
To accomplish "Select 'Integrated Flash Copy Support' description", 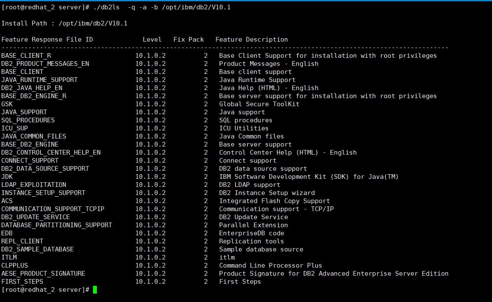I will point(274,201).
